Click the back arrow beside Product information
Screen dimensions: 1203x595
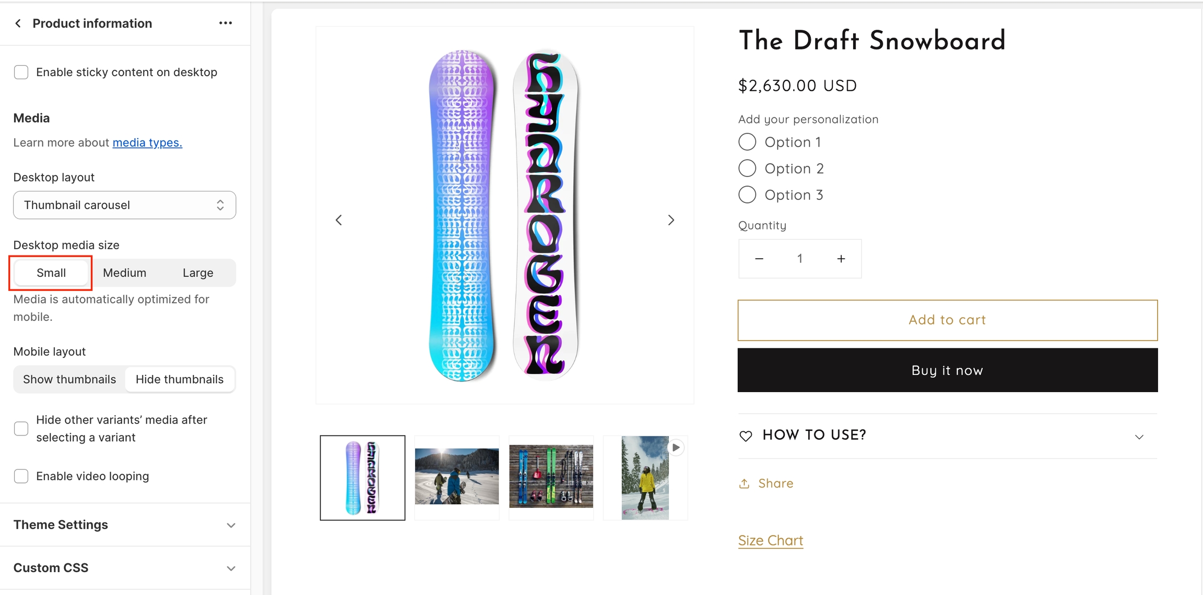point(18,23)
